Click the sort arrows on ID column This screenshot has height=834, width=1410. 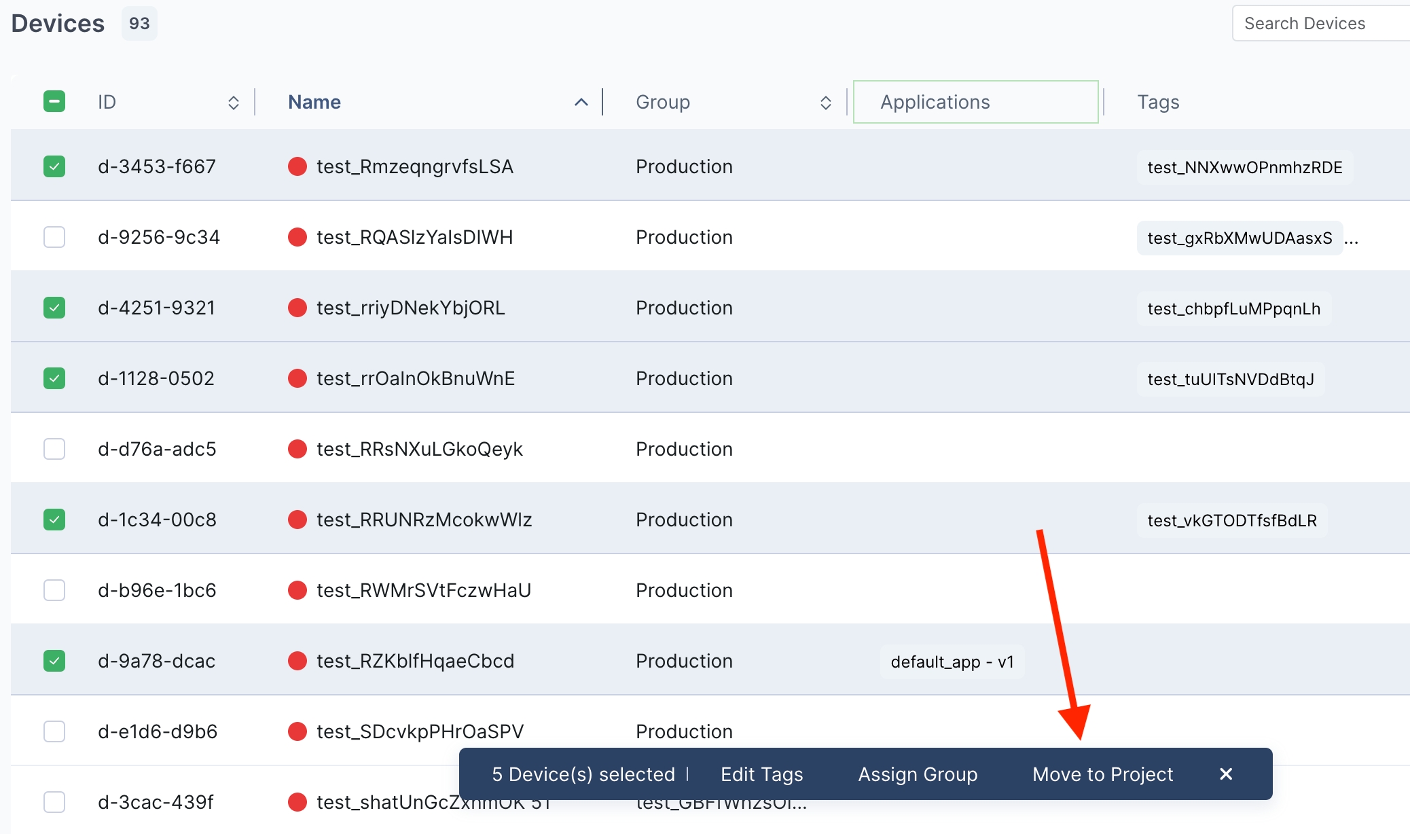(233, 103)
